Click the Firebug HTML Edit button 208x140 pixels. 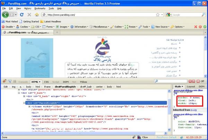[x=6, y=87]
